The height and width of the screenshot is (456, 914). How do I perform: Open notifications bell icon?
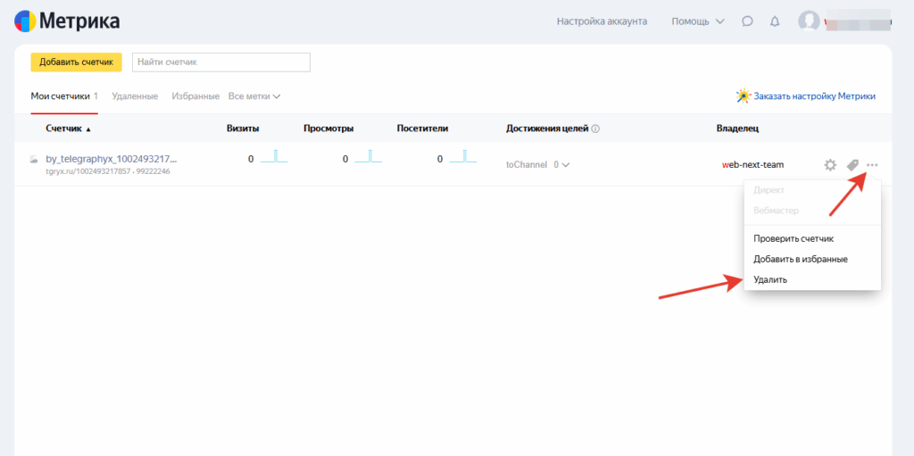774,21
